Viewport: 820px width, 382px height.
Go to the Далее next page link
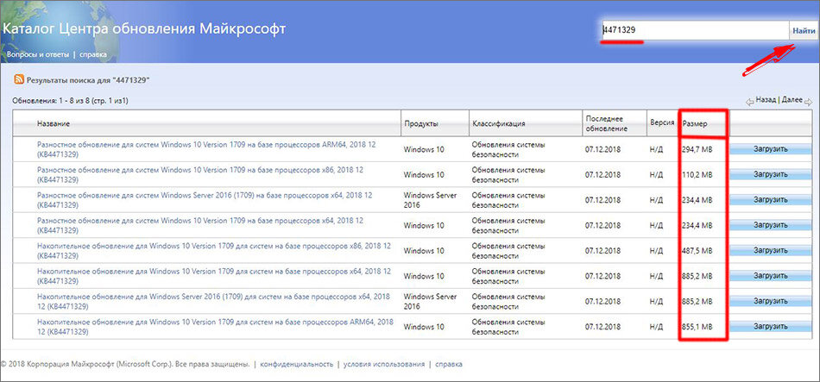792,99
